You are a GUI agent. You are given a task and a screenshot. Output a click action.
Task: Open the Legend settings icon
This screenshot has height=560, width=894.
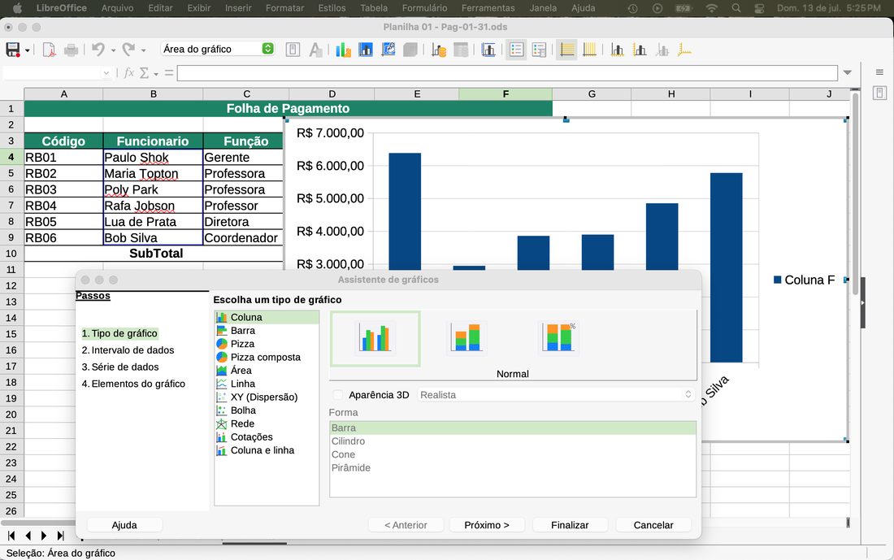[539, 50]
